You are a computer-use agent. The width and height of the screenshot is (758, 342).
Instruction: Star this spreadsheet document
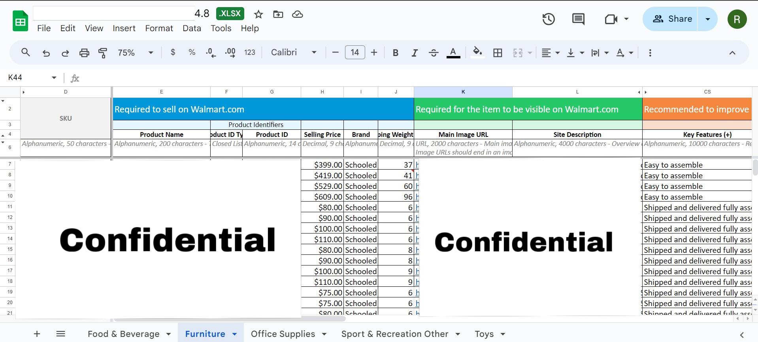[258, 15]
